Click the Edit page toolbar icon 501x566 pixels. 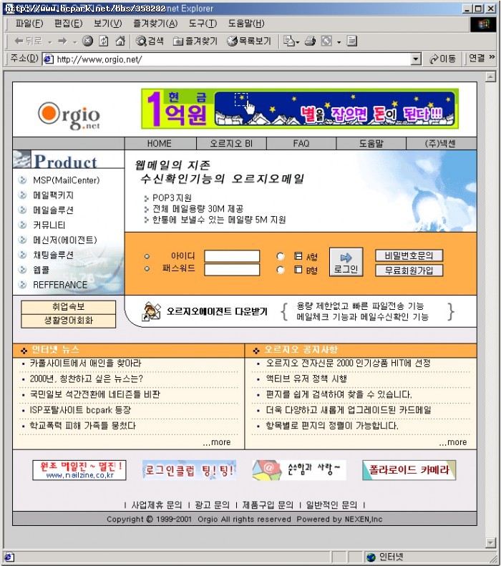[x=326, y=41]
